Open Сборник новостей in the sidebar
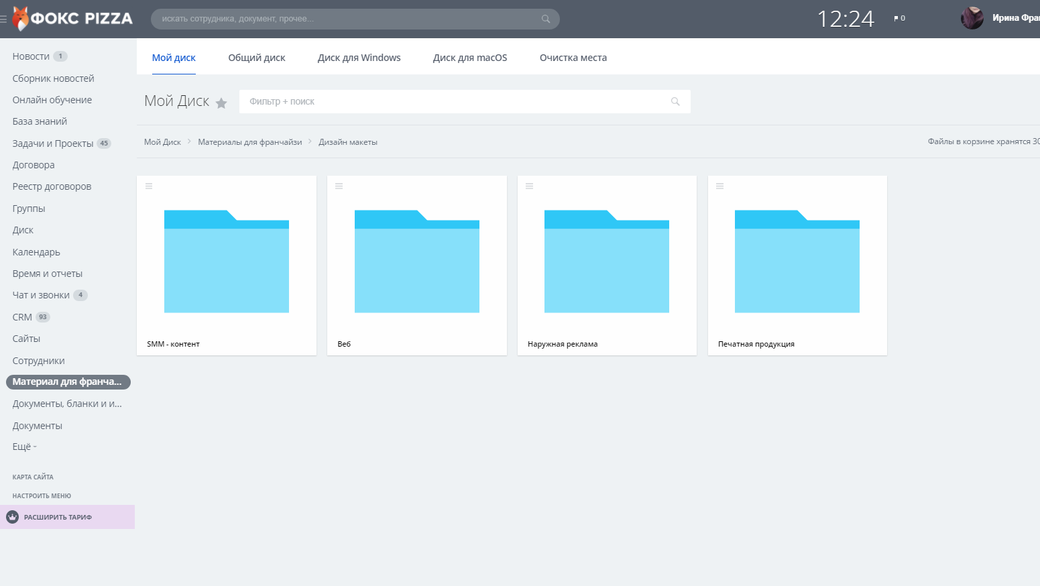Viewport: 1040px width, 586px height. 53,78
